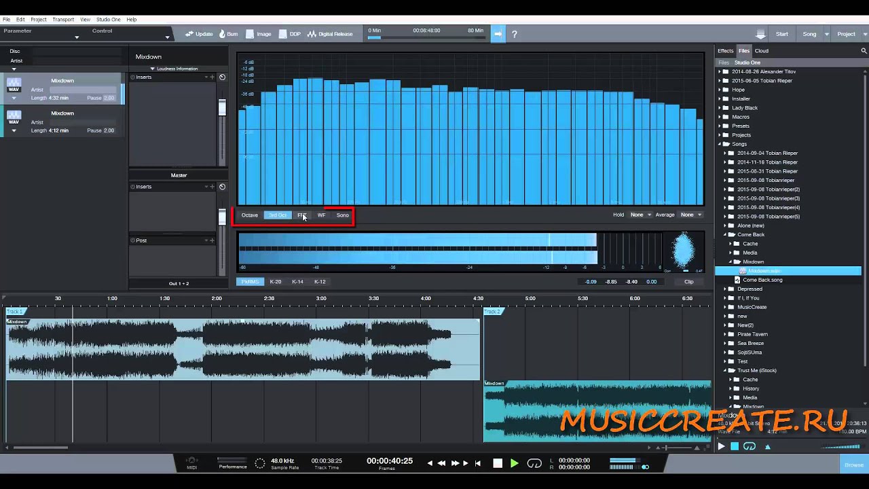
Task: Toggle power button on Post section
Action: pos(133,240)
